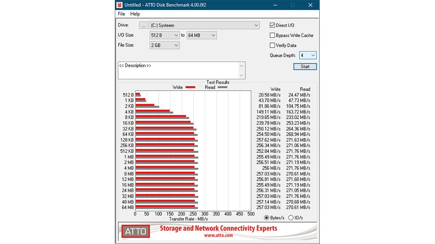Click the 270.68 MB/s read value

point(298,202)
